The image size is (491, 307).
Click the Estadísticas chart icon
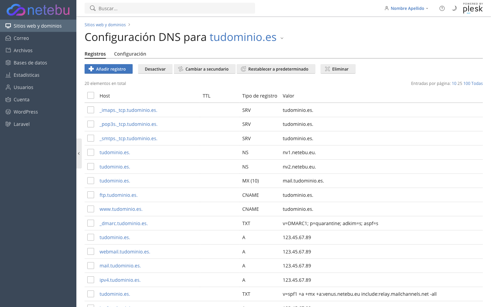[8, 75]
